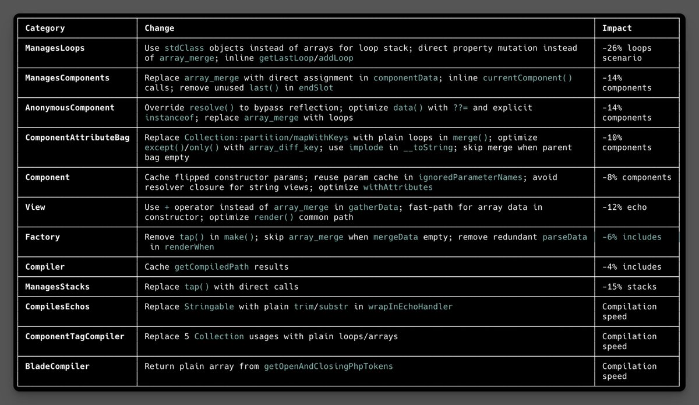Click 'endSlot' in the ManagesComponents change
699x405 pixels.
point(316,88)
